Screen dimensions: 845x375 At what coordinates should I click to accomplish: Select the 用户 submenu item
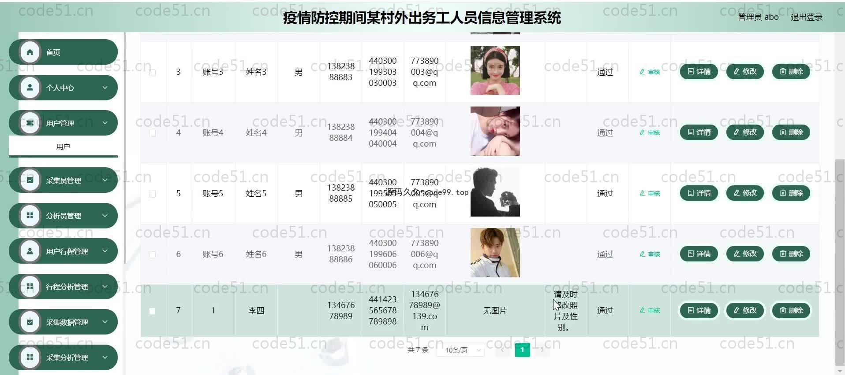coord(63,147)
